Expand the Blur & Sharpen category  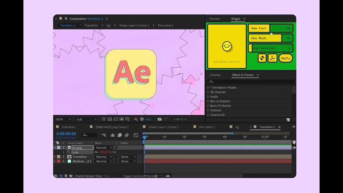(x=208, y=101)
